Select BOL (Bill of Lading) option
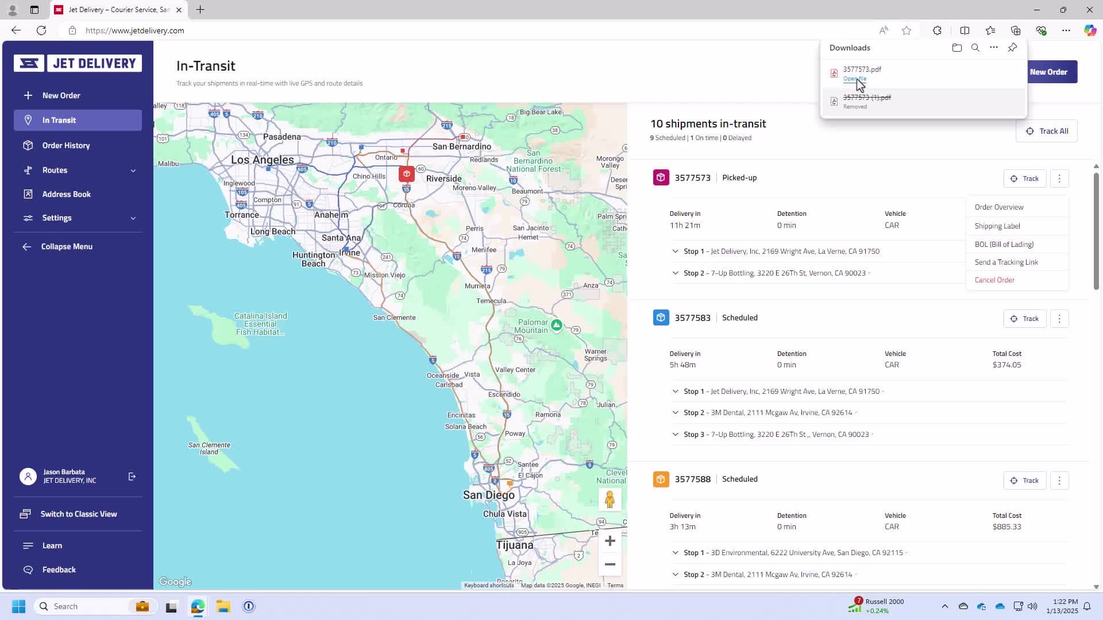 (1004, 245)
